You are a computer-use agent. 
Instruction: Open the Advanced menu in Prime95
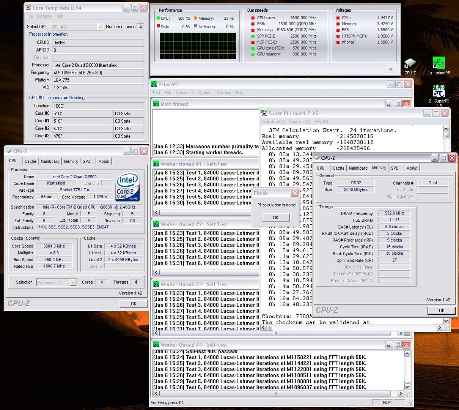tap(185, 93)
